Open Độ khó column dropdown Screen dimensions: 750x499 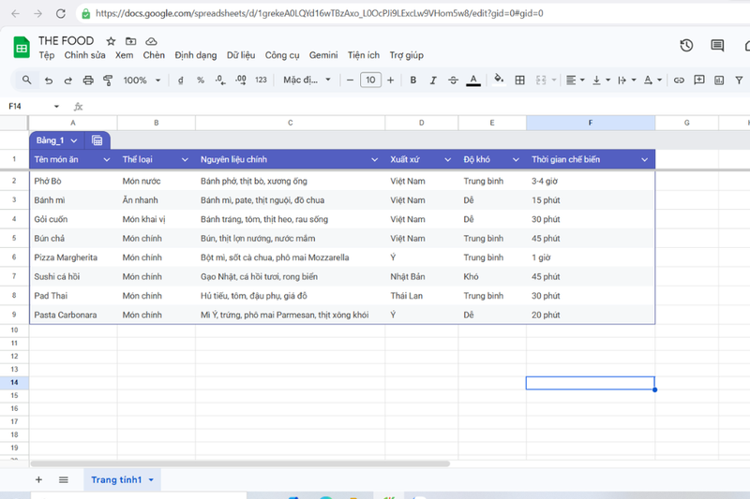click(516, 159)
